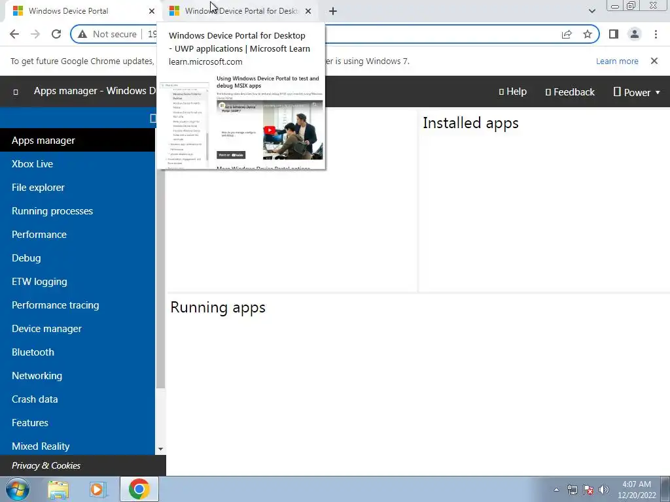Click the Not secure warning icon
This screenshot has width=670, height=502.
pos(82,34)
